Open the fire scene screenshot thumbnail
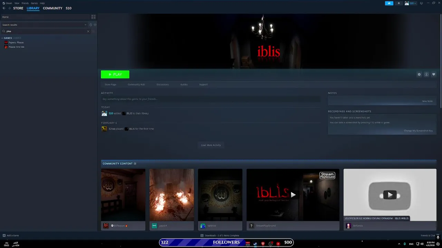The height and width of the screenshot is (248, 442). [x=172, y=195]
